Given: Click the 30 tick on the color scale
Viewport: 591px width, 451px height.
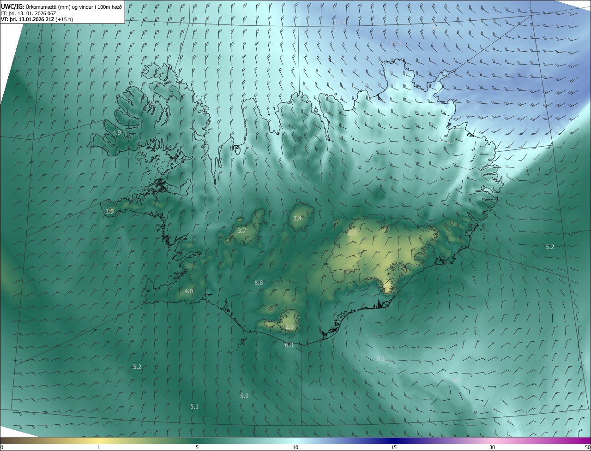Looking at the screenshot, I should pyautogui.click(x=492, y=447).
